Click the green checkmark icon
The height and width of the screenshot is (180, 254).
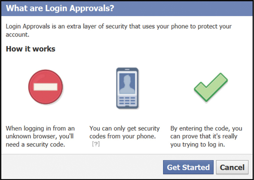[x=211, y=87]
